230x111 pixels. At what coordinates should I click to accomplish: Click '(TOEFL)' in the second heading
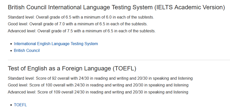point(124,69)
